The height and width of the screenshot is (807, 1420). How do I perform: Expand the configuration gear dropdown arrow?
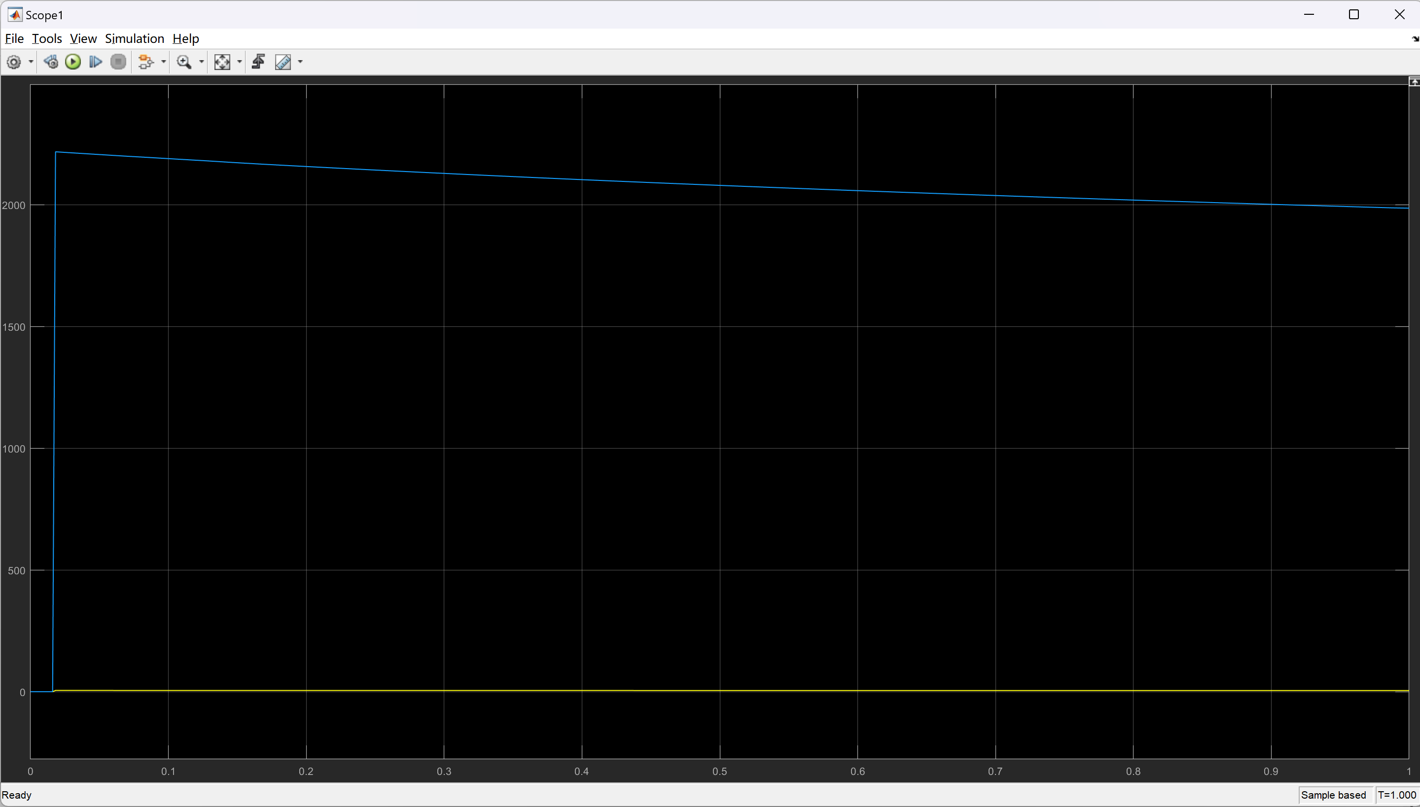(31, 62)
